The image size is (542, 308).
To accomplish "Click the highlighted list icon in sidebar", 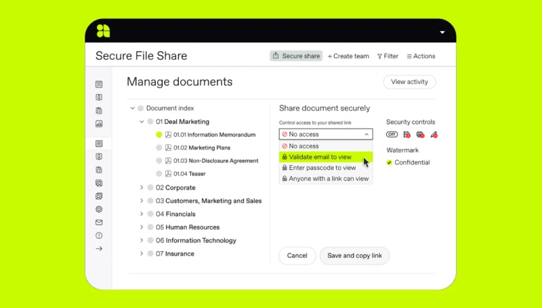I will (x=99, y=144).
